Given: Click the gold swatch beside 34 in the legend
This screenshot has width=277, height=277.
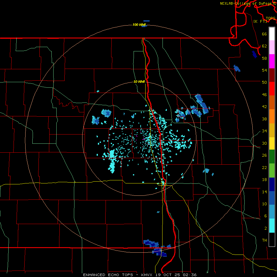Looking at the screenshot, I should pos(272,130).
